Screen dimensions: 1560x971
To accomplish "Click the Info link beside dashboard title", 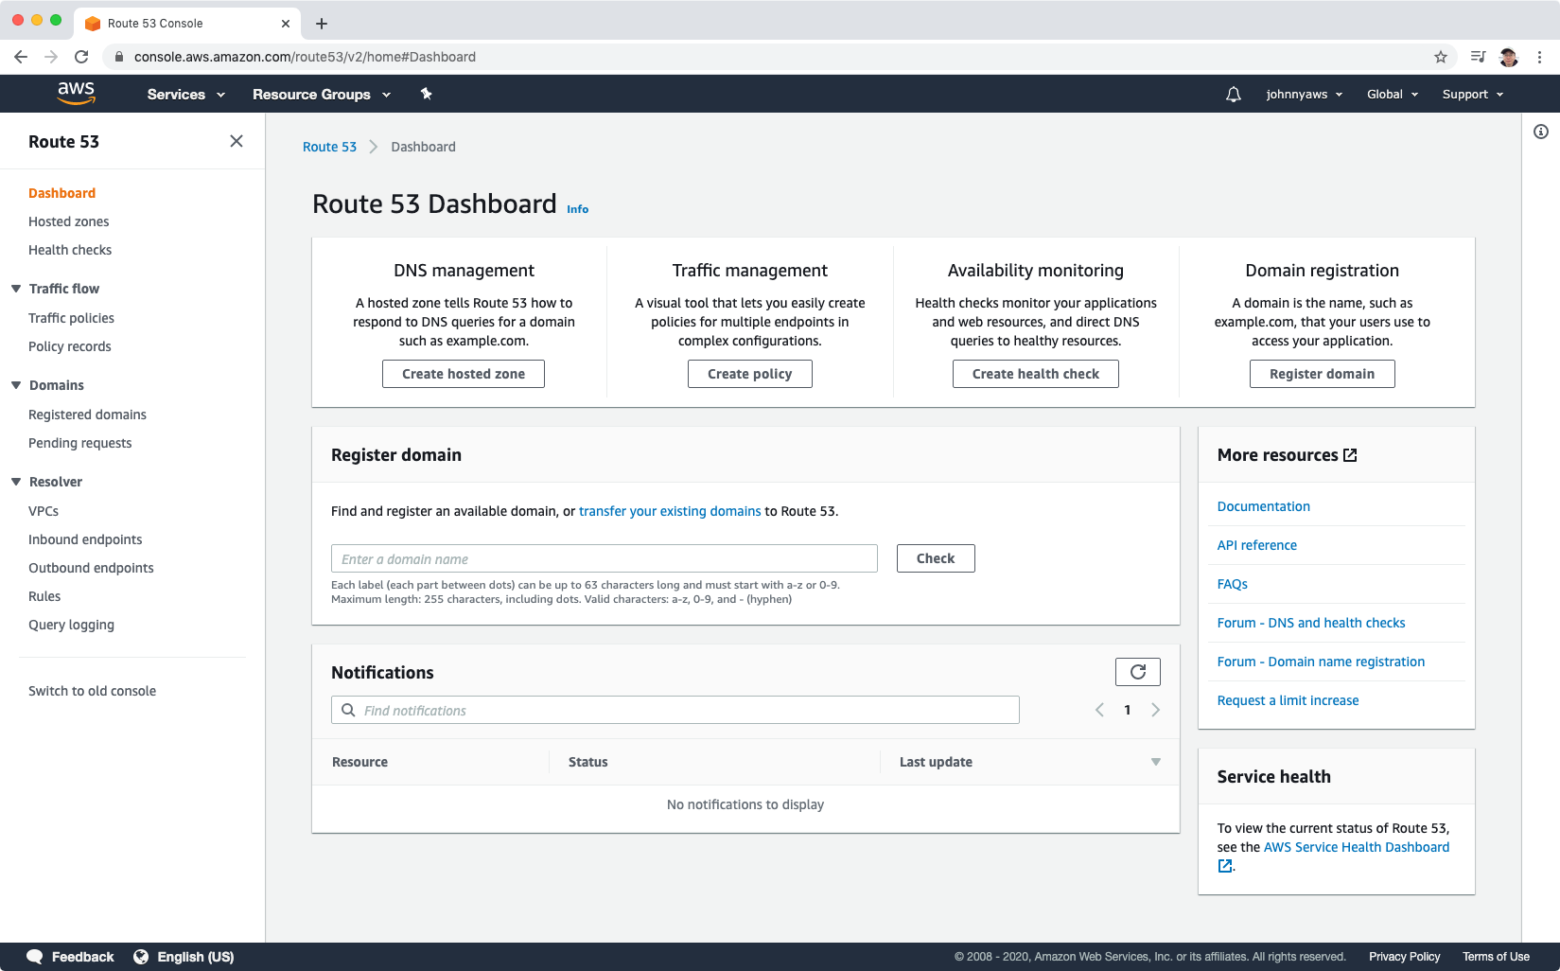I will pos(577,209).
